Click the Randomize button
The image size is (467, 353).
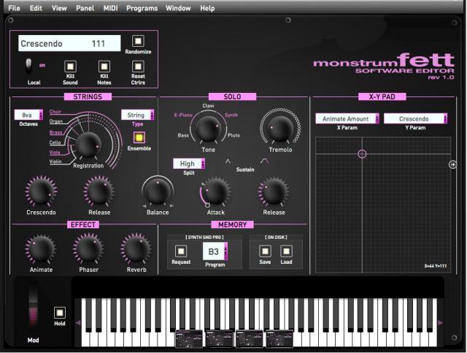pyautogui.click(x=138, y=41)
